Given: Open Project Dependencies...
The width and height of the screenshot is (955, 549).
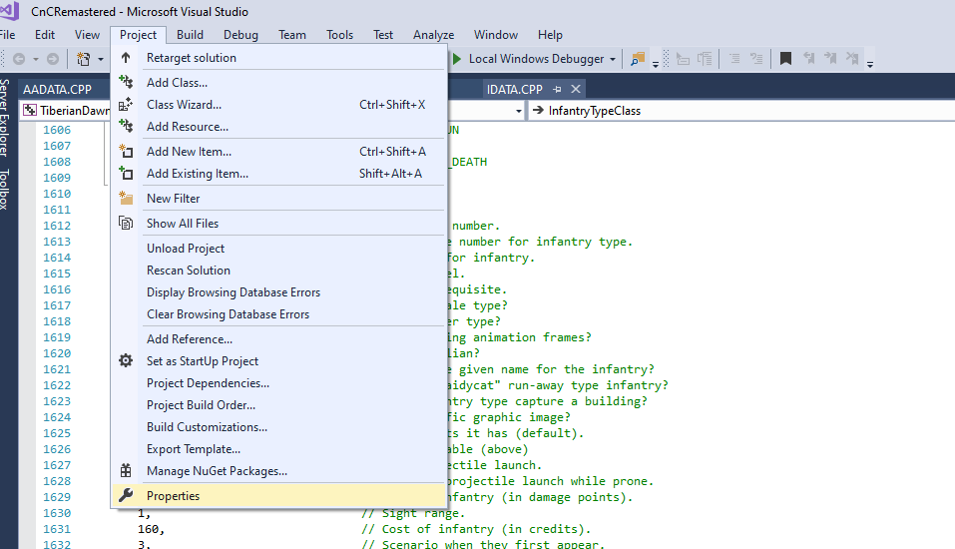Looking at the screenshot, I should pos(279,382).
